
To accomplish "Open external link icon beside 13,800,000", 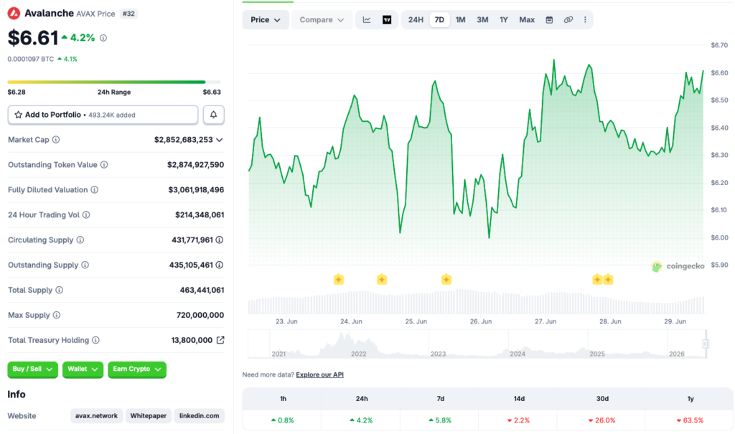I will point(220,340).
